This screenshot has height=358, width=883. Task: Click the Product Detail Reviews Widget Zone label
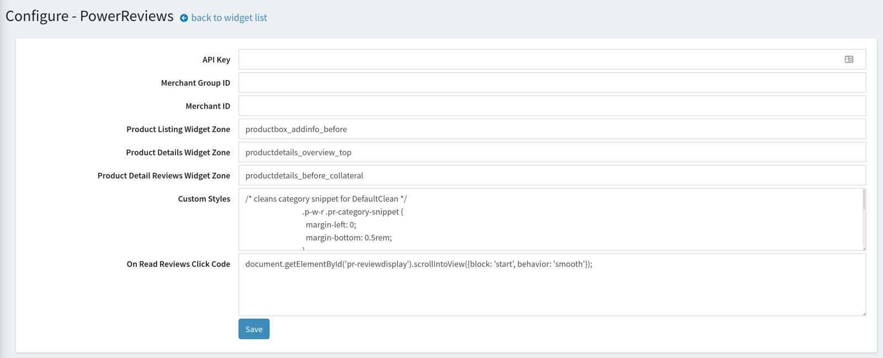point(164,175)
